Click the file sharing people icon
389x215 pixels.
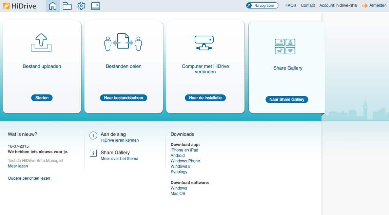tap(123, 42)
